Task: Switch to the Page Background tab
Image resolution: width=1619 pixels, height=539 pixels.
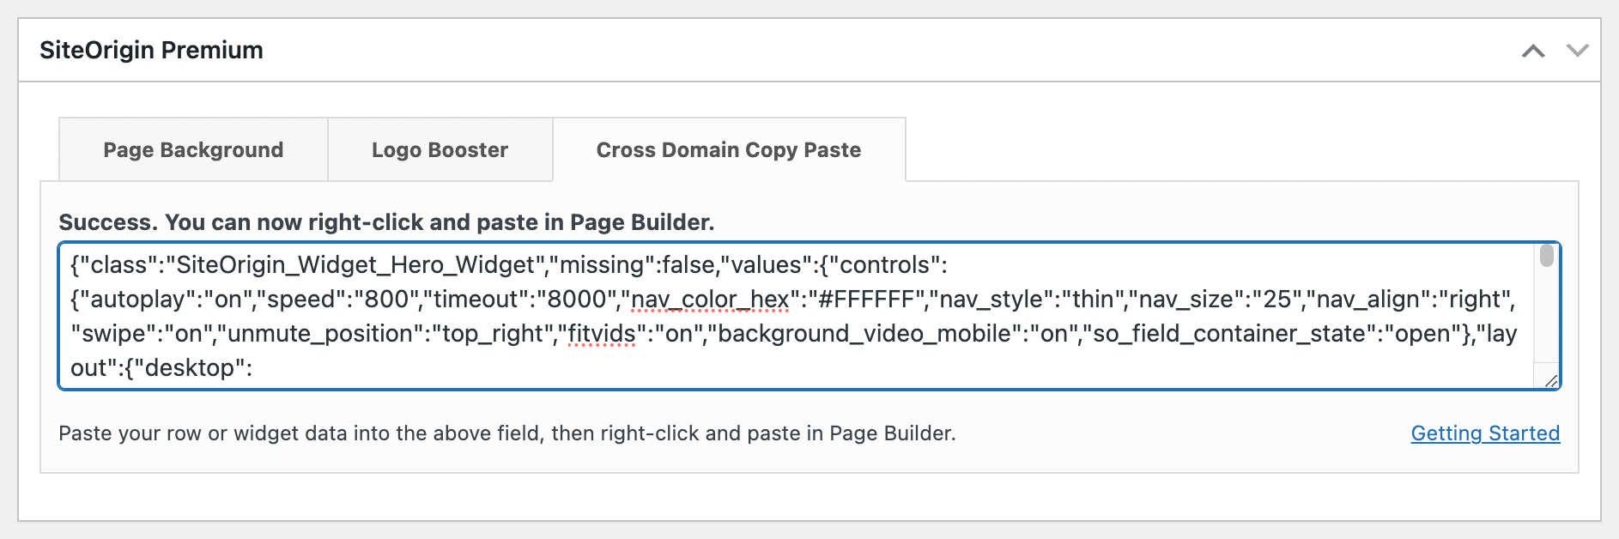Action: click(193, 149)
